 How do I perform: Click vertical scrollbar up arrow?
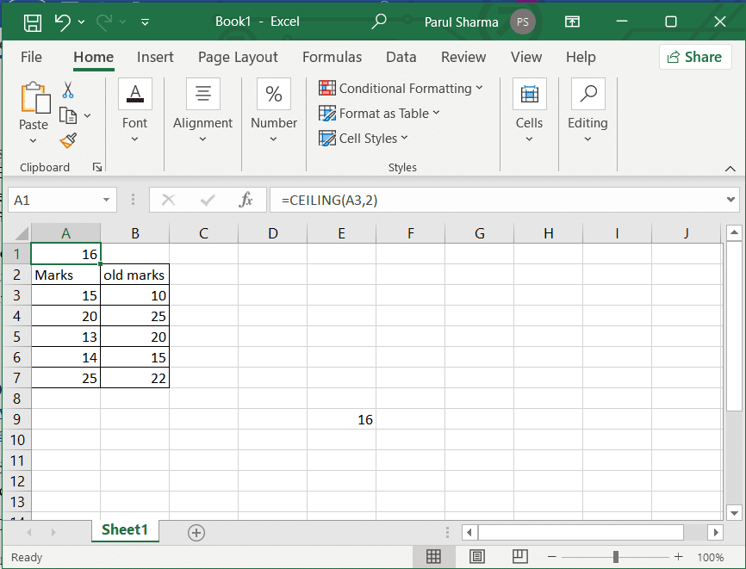tap(734, 232)
